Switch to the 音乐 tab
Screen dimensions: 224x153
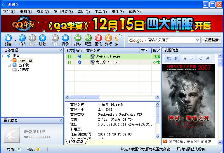pyautogui.click(x=188, y=58)
